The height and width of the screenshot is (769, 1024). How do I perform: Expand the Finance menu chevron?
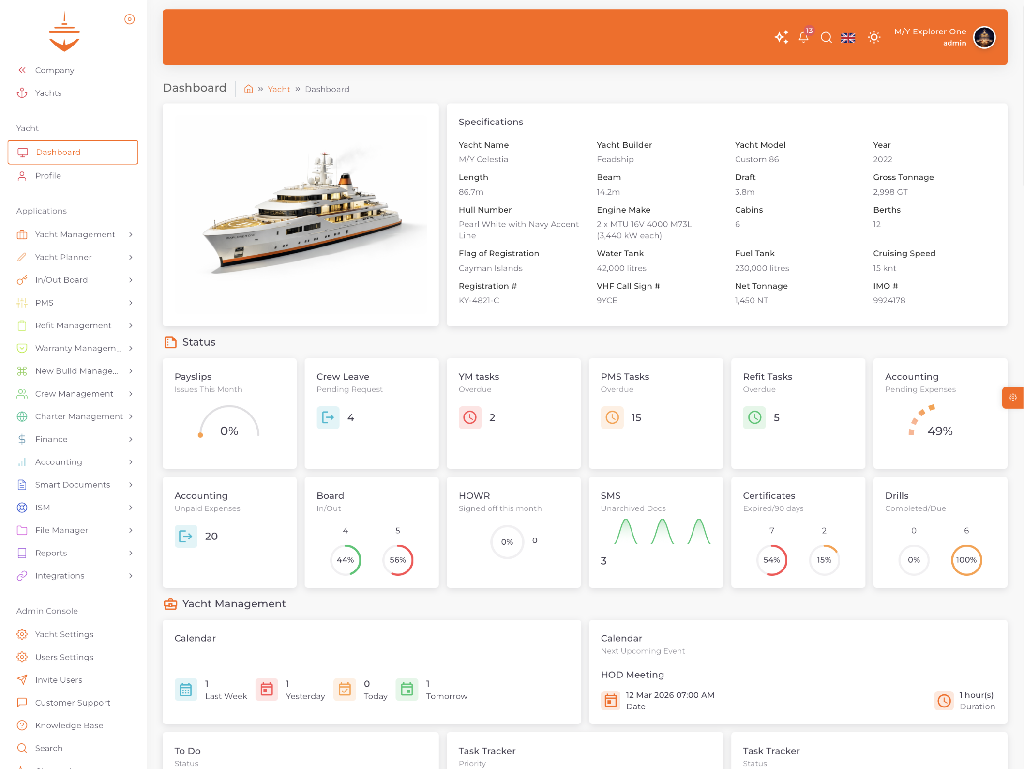tap(131, 440)
